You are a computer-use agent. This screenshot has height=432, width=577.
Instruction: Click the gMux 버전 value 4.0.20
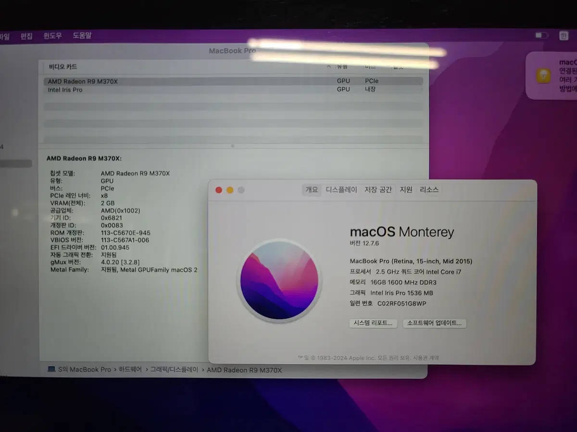[120, 263]
